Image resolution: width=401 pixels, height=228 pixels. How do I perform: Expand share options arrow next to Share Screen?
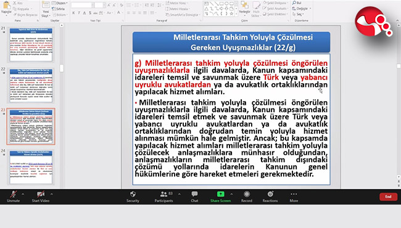[x=231, y=194]
